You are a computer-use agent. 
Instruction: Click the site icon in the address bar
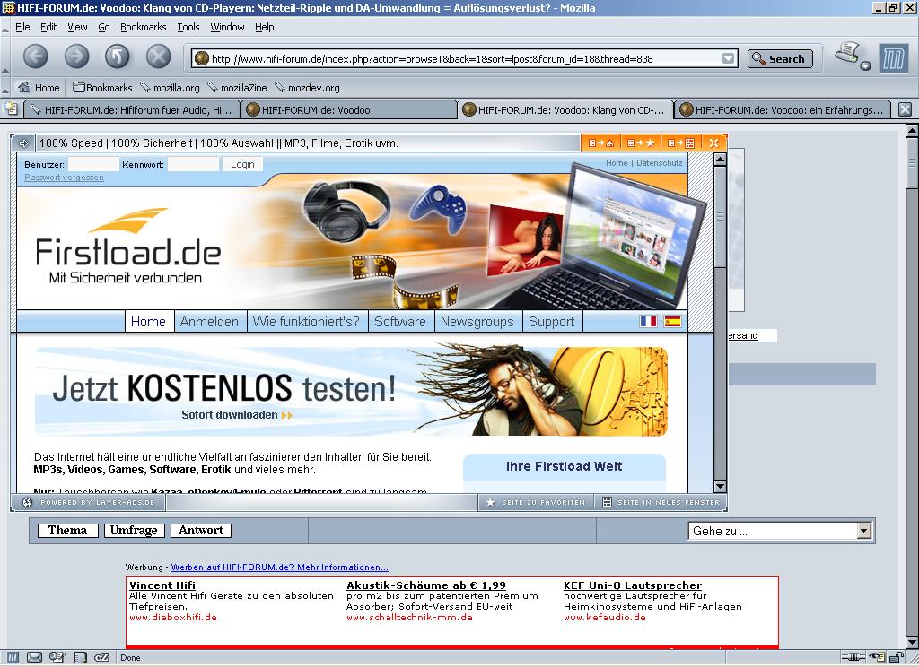[x=202, y=58]
